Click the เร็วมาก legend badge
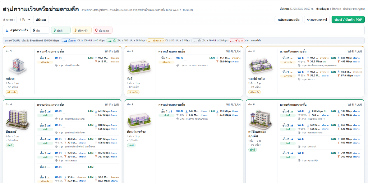 tap(69, 41)
